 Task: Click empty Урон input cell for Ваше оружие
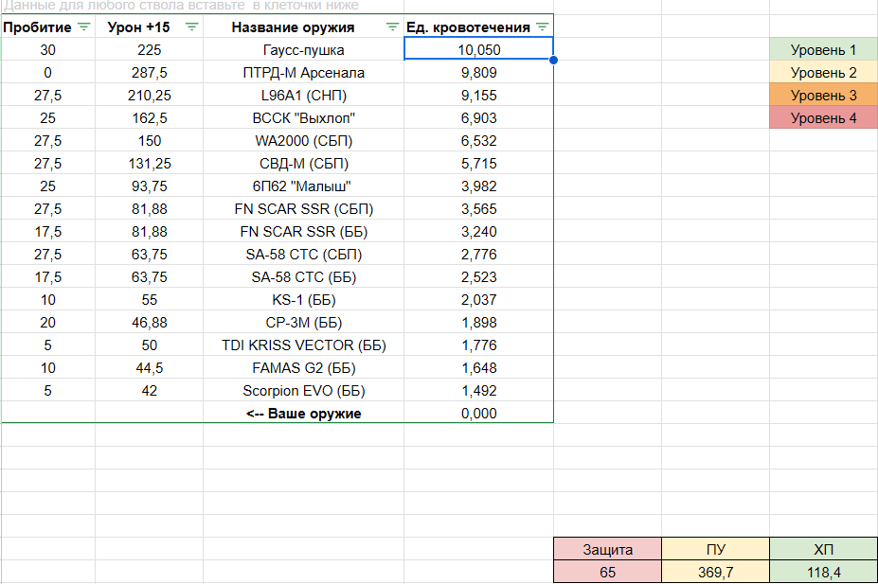coord(149,414)
